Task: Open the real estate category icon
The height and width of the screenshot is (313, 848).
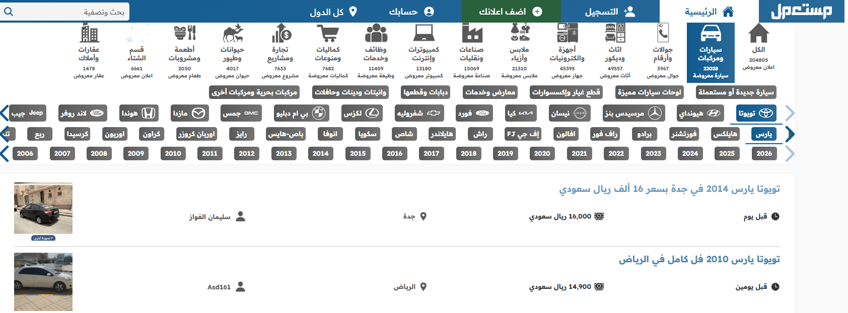Action: point(89,34)
